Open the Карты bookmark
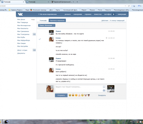This screenshot has width=143, height=124. pos(57,10)
